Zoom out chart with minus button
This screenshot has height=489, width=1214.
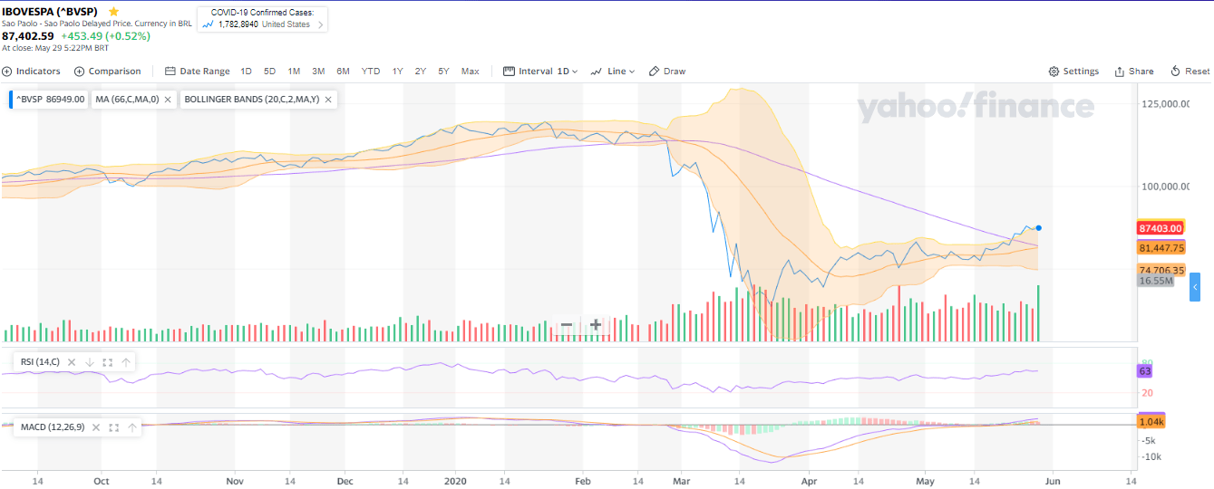[x=566, y=325]
